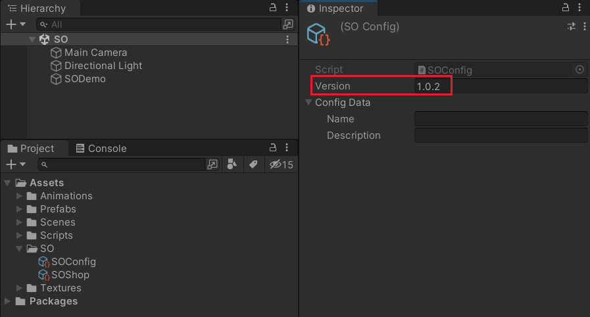The image size is (590, 317).
Task: Click the Version text field
Action: click(501, 86)
